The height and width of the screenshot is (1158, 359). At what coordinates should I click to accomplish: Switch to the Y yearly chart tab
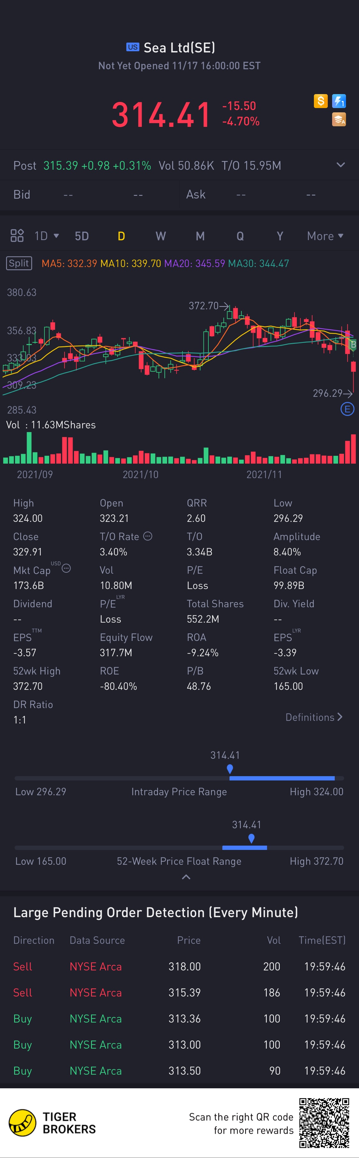coord(280,236)
